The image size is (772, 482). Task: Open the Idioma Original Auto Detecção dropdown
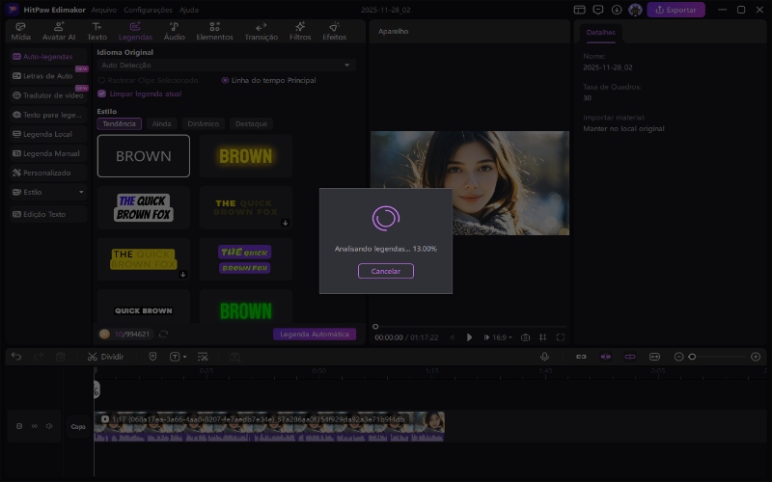coord(226,65)
